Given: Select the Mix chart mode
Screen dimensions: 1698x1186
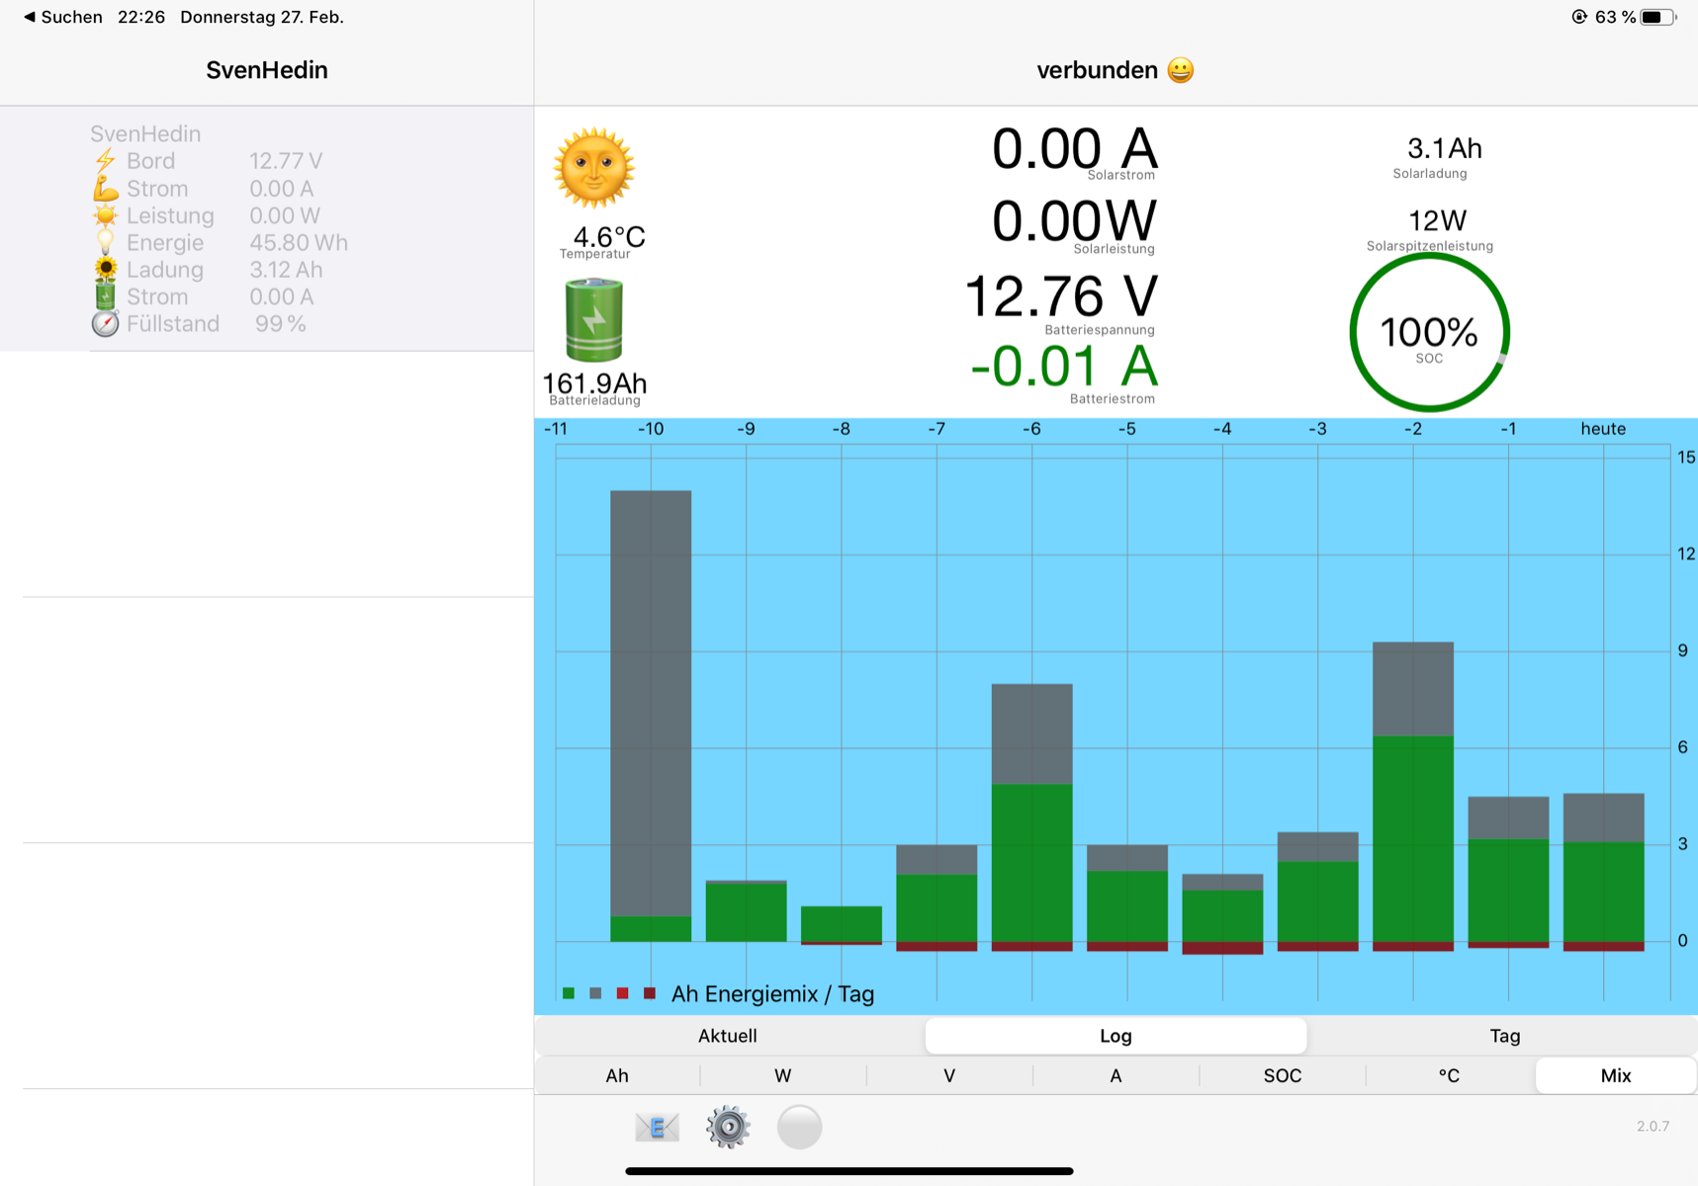Looking at the screenshot, I should click(x=1616, y=1075).
